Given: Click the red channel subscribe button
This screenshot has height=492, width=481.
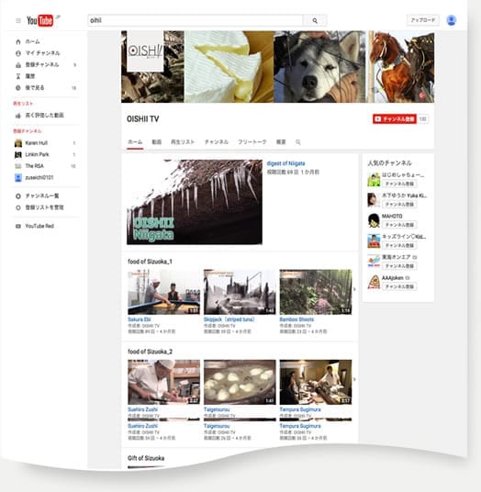Looking at the screenshot, I should click(x=395, y=119).
